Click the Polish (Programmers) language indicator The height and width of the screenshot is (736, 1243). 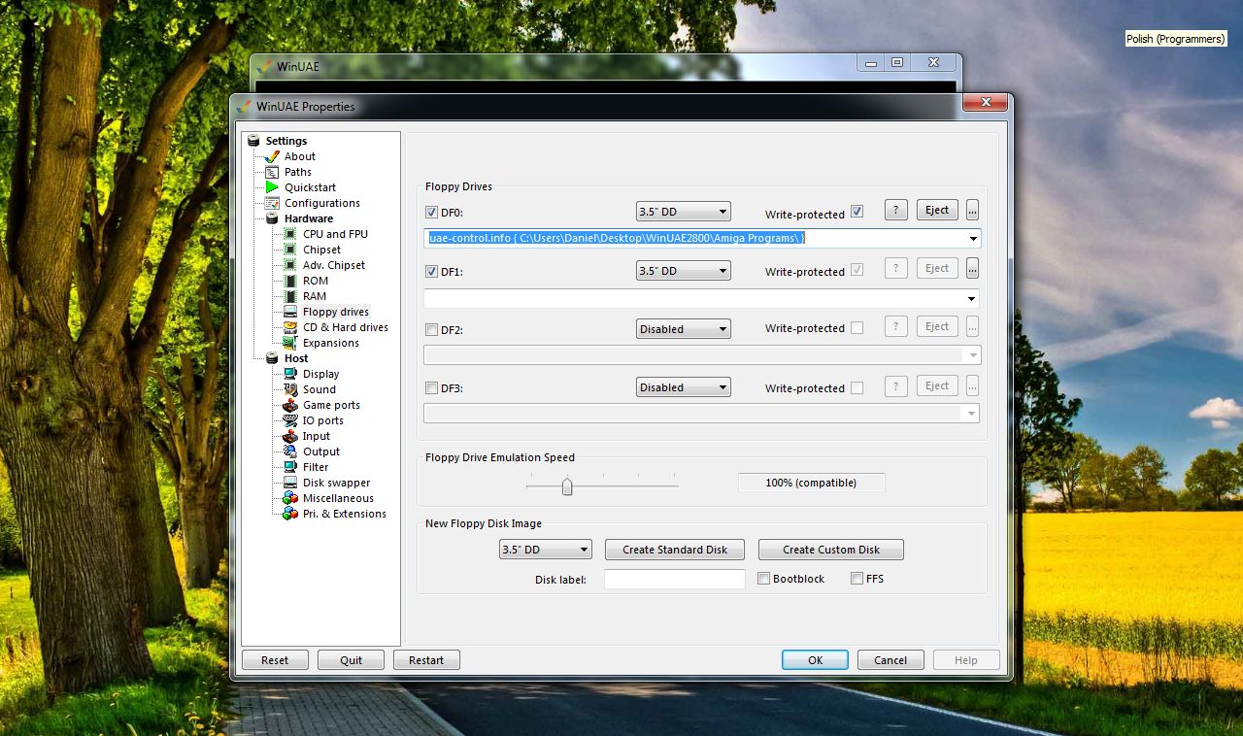click(x=1176, y=39)
